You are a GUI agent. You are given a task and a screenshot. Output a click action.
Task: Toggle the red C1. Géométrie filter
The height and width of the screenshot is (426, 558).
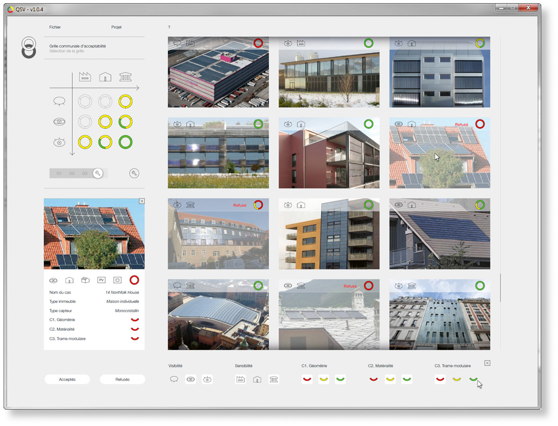coord(307,379)
